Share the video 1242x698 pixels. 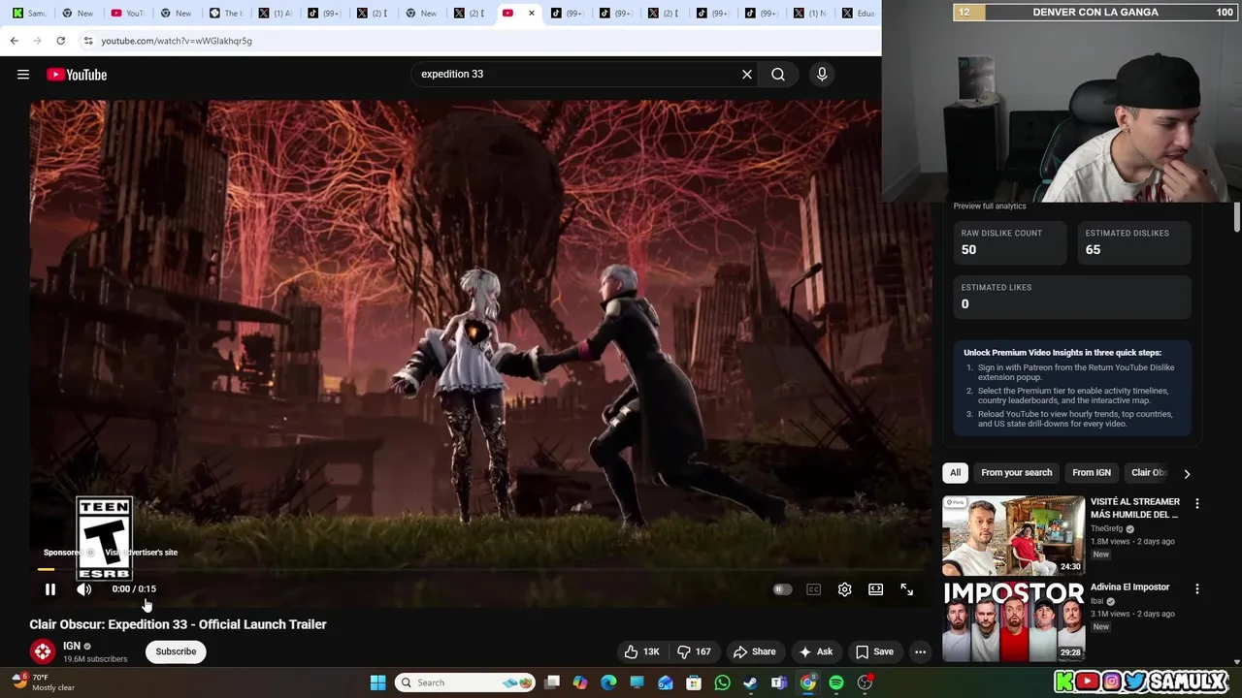pyautogui.click(x=755, y=651)
